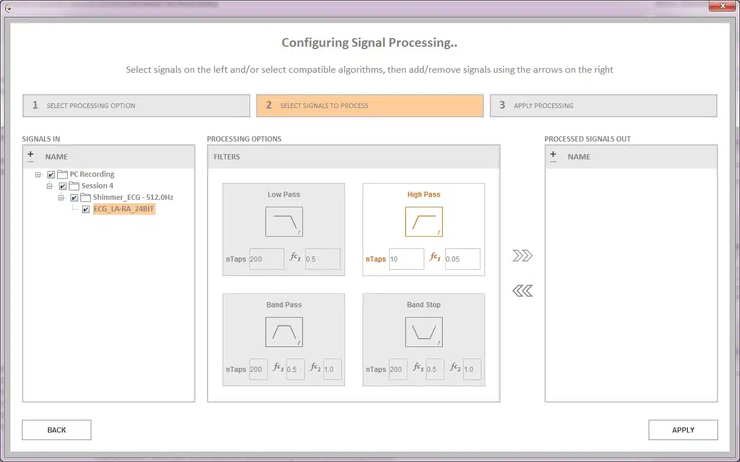740x462 pixels.
Task: Click the High Pass fc1 cutoff field
Action: coord(462,259)
